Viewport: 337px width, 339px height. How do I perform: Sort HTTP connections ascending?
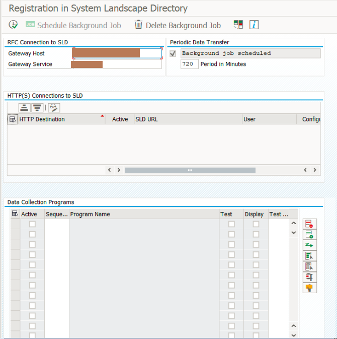click(24, 108)
